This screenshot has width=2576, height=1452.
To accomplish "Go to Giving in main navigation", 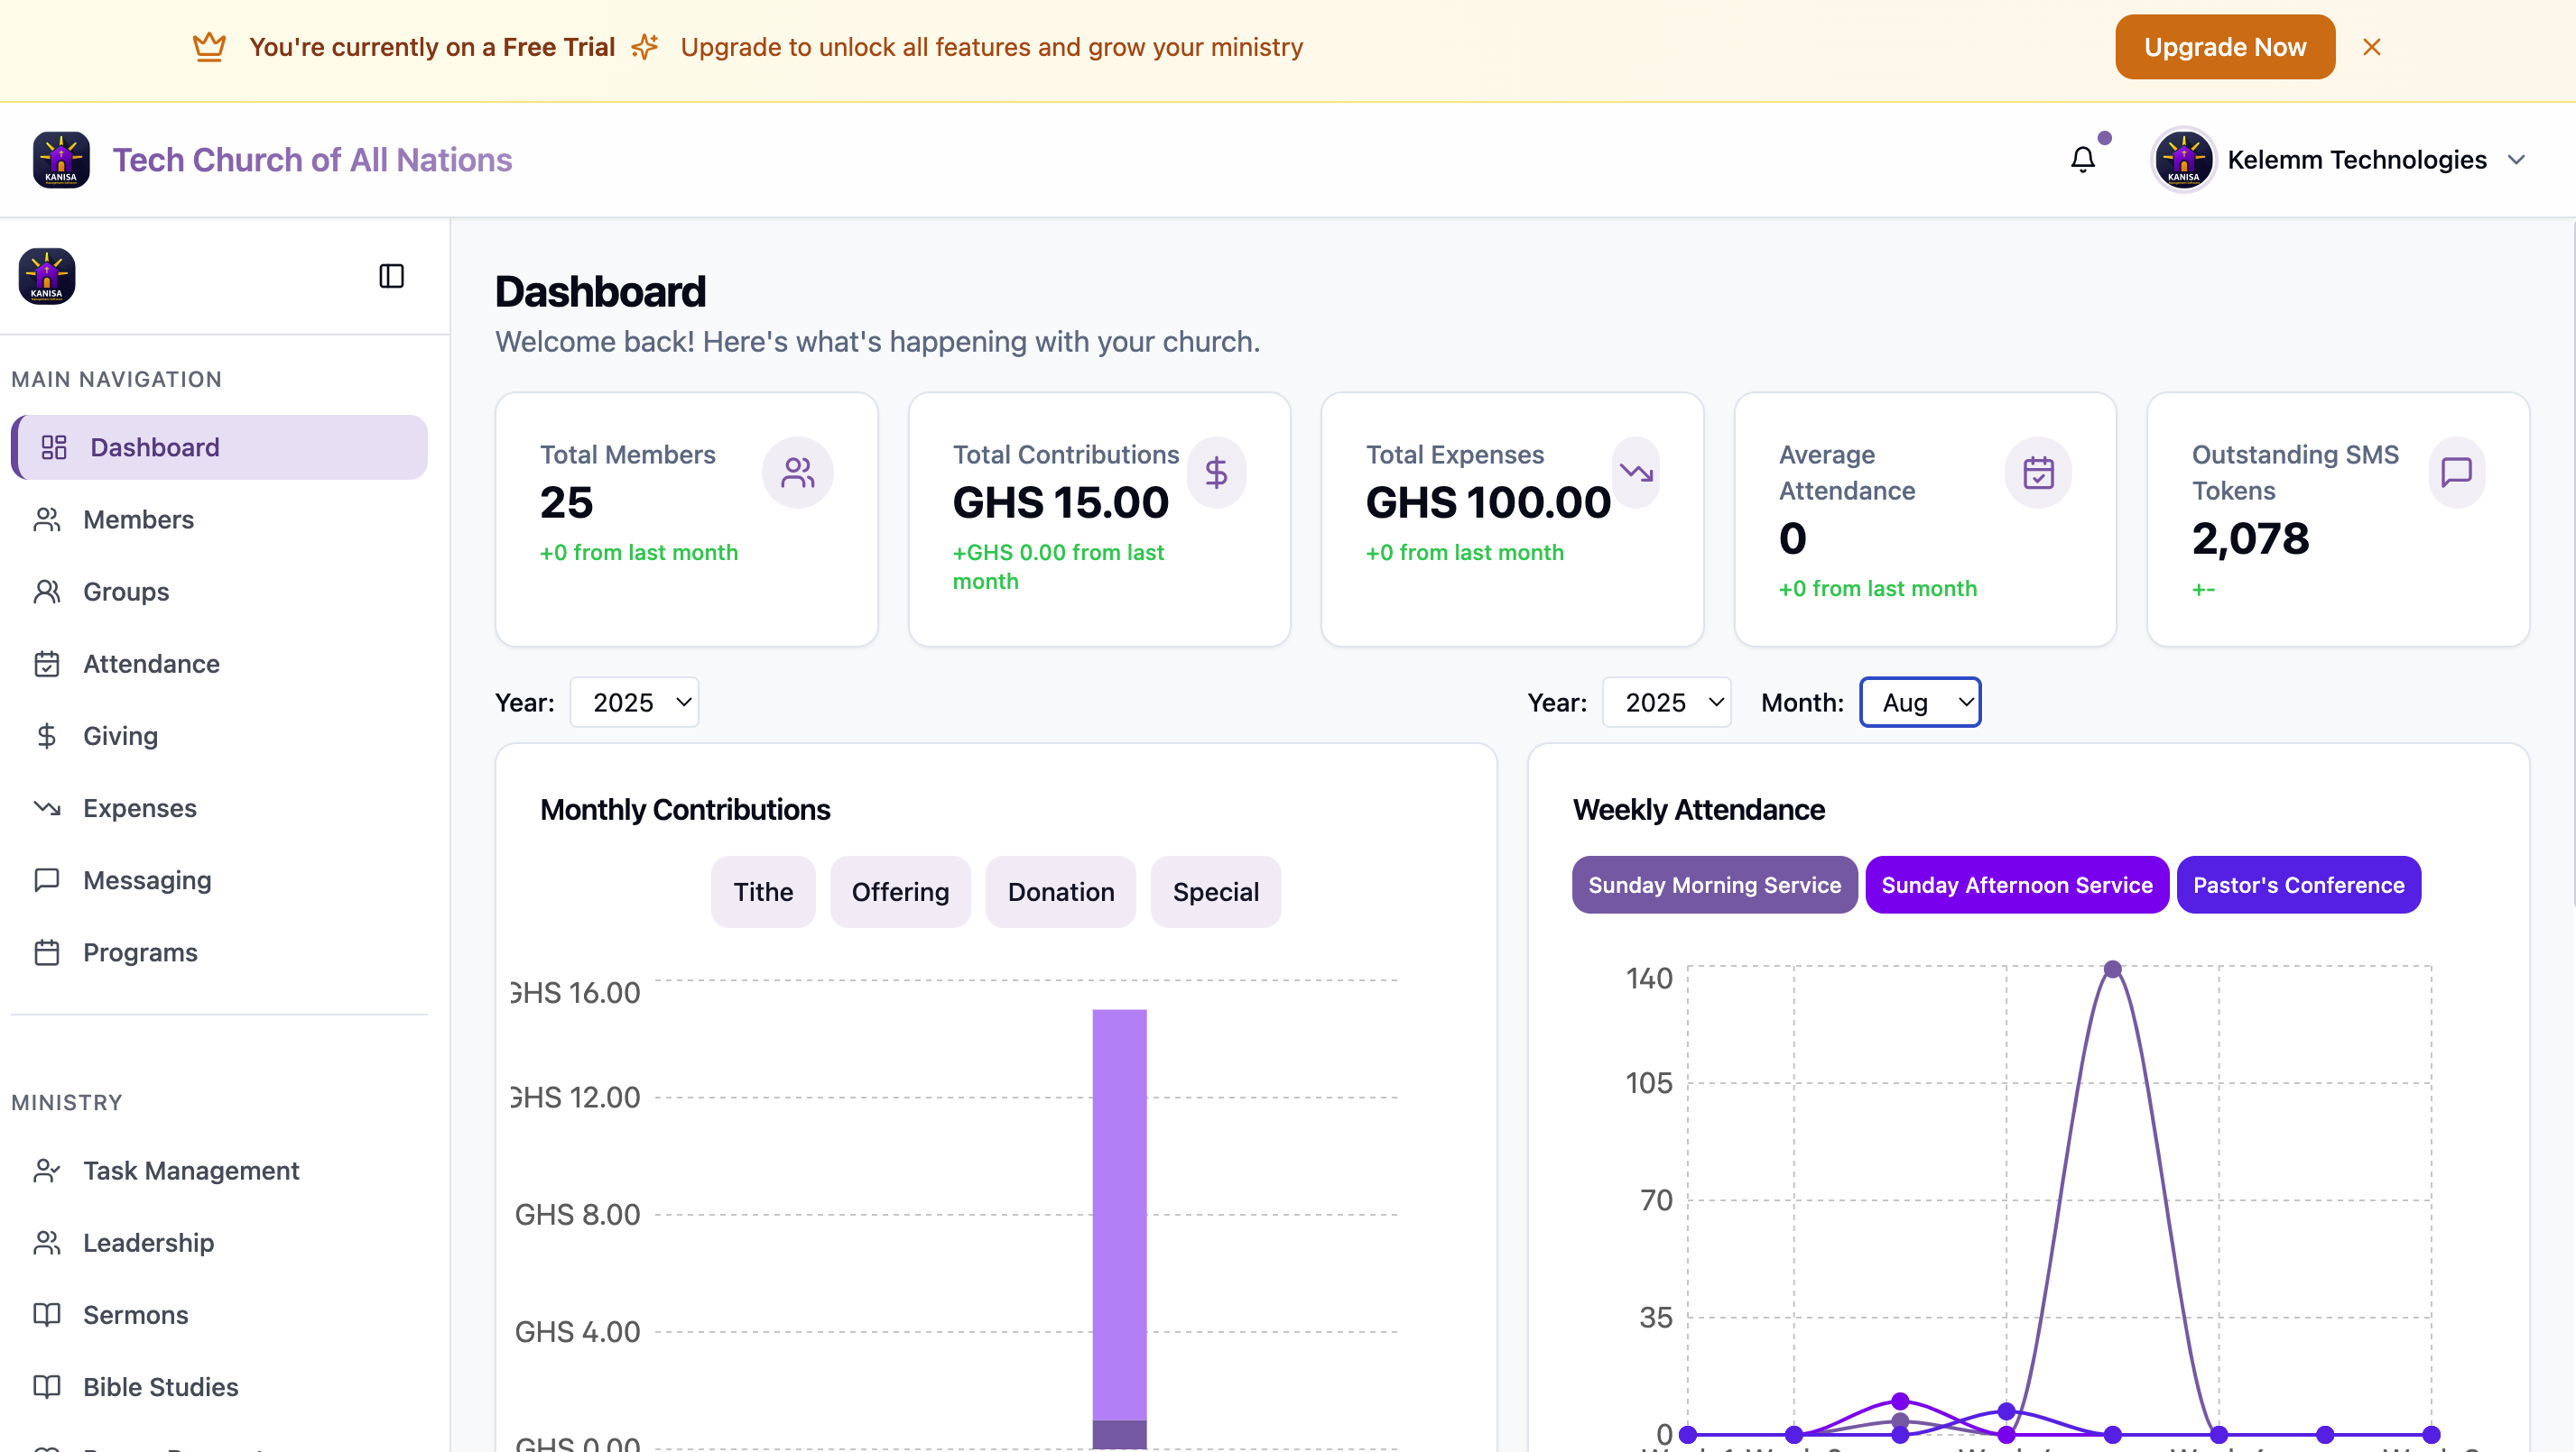I will pos(120,737).
